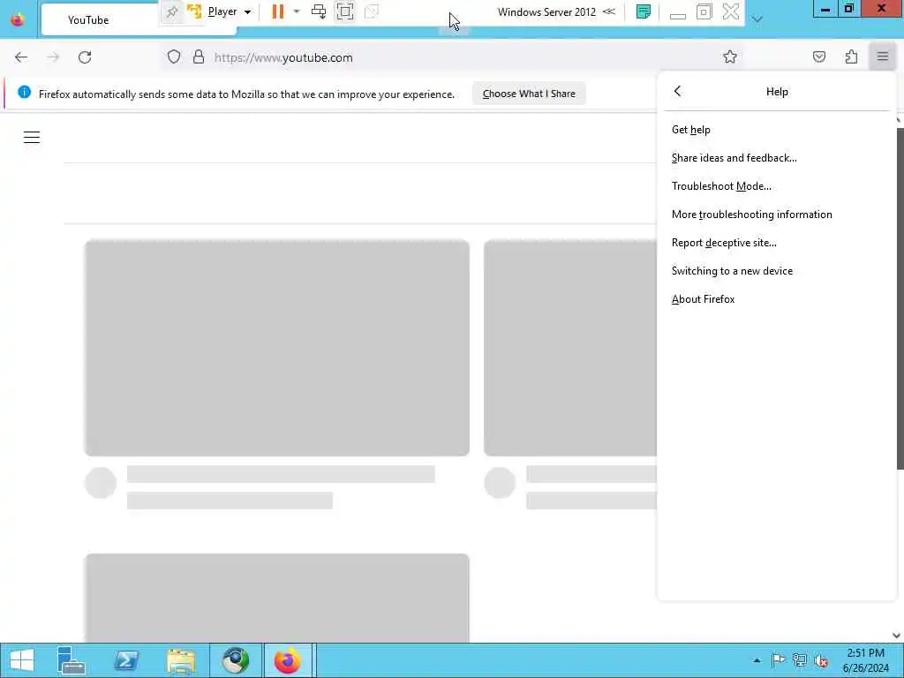Image resolution: width=904 pixels, height=678 pixels.
Task: Select the YouTube browser tab
Action: (x=101, y=20)
